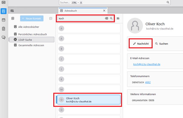This screenshot has height=118, width=183.
Task: Click the Oliver Koch name heading
Action: [155, 24]
